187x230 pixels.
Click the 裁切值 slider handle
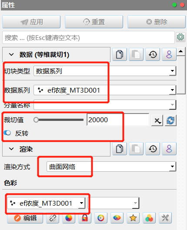[36, 120]
